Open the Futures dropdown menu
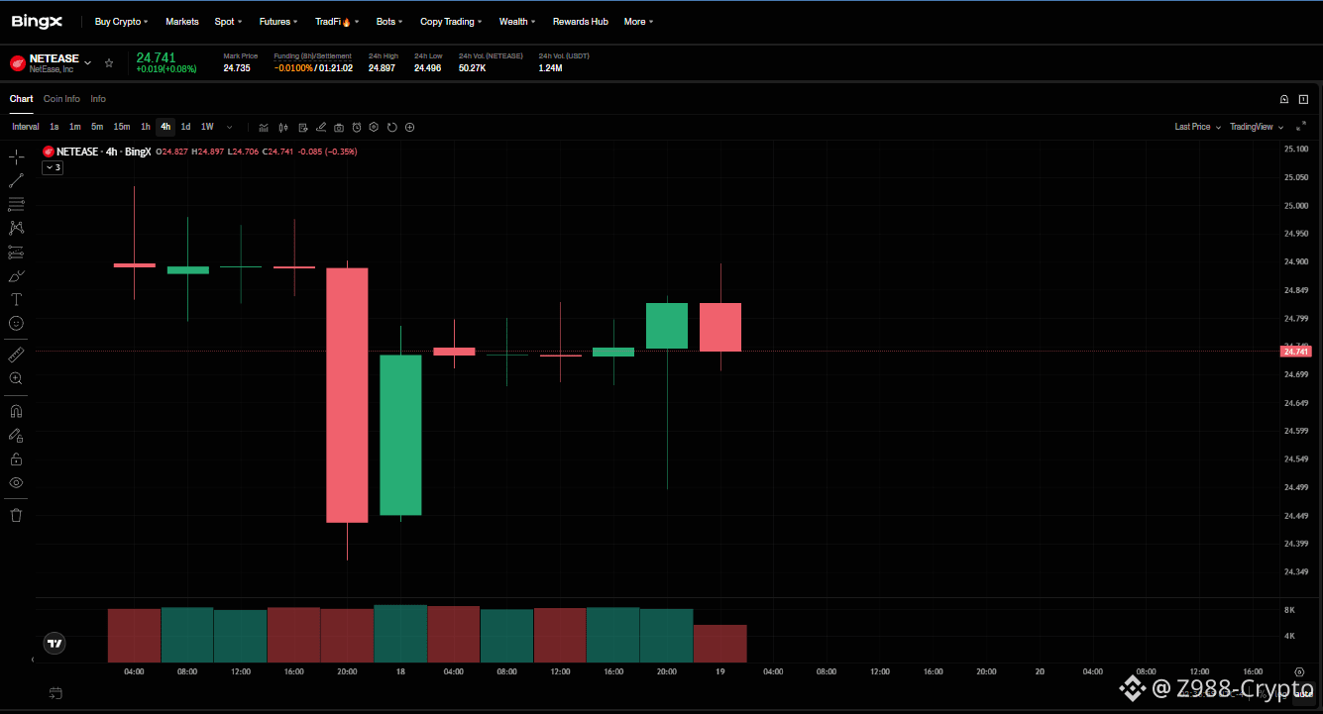Image resolution: width=1323 pixels, height=714 pixels. (x=278, y=22)
